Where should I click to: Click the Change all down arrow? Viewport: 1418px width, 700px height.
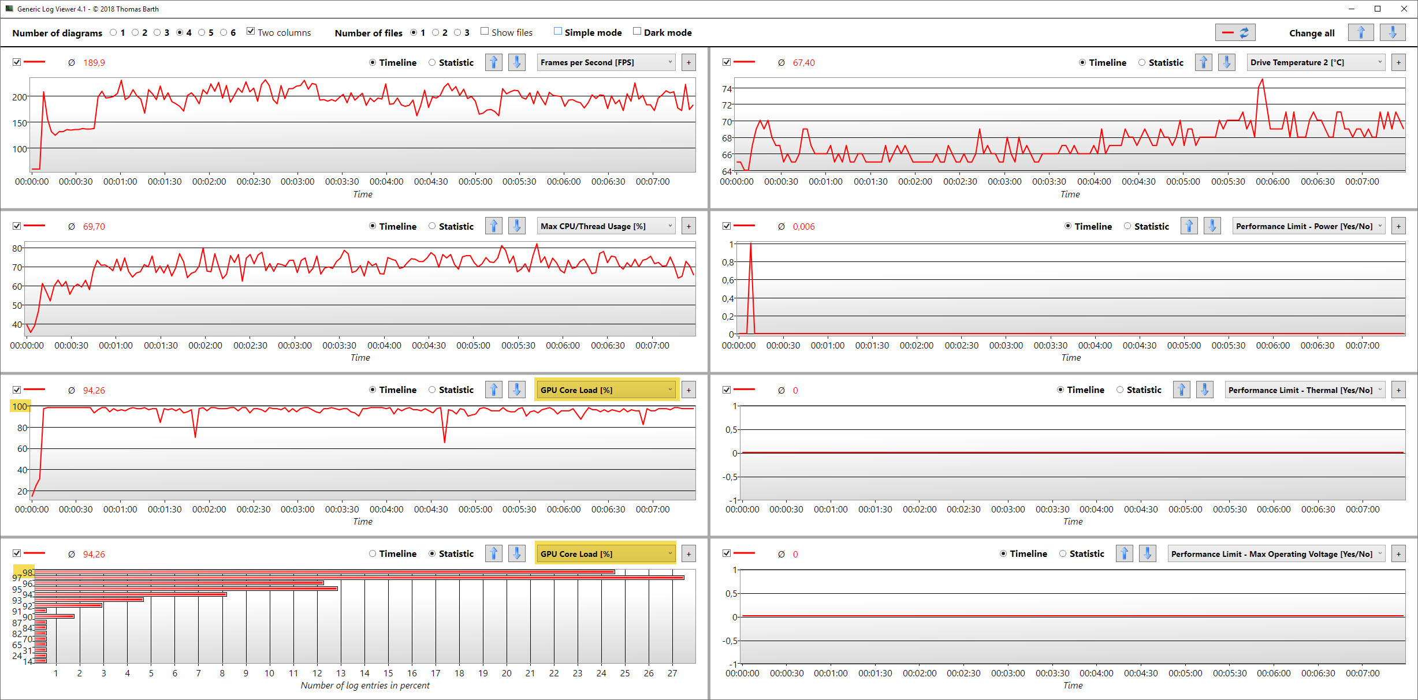1392,33
